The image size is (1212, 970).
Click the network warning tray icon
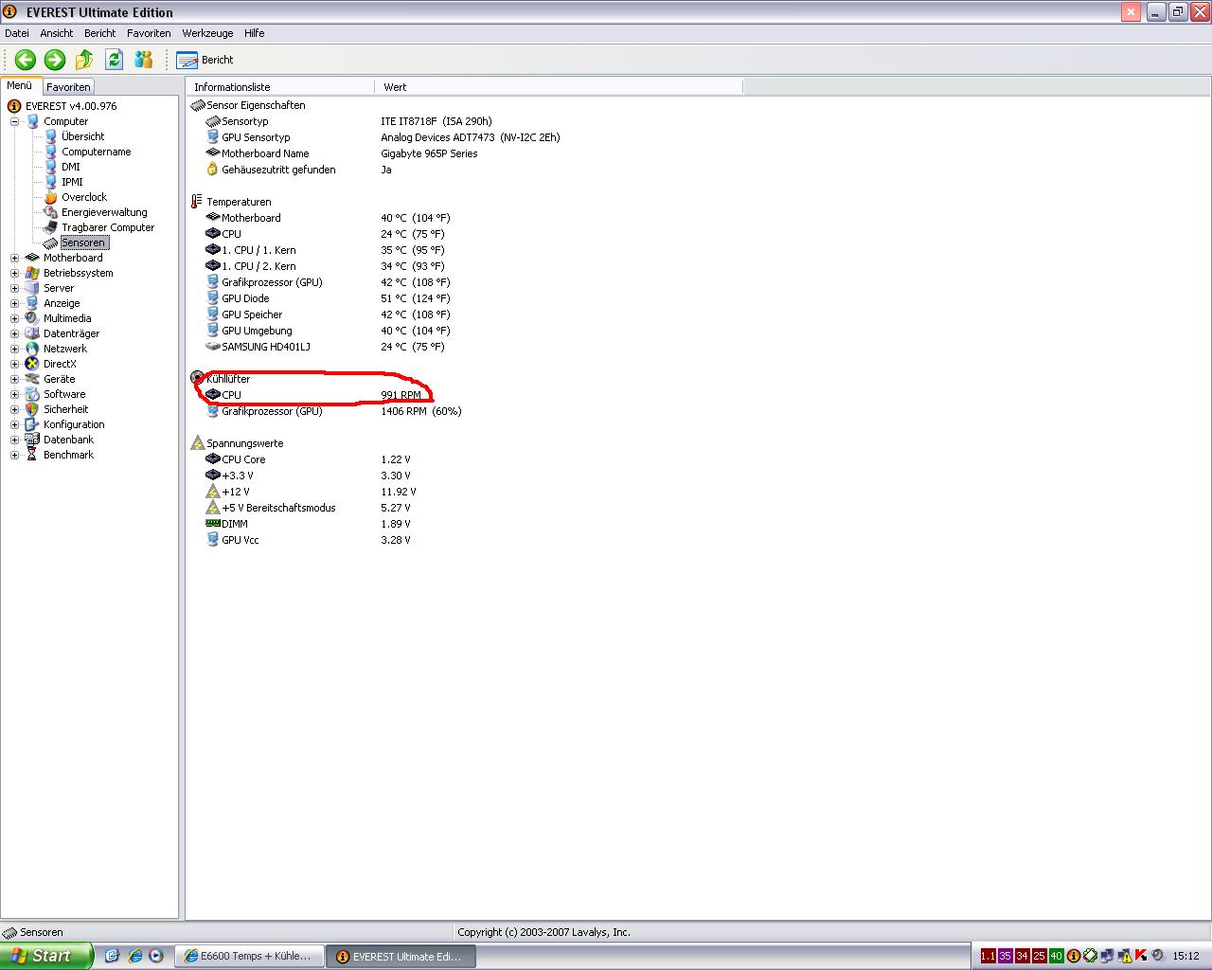[1125, 956]
